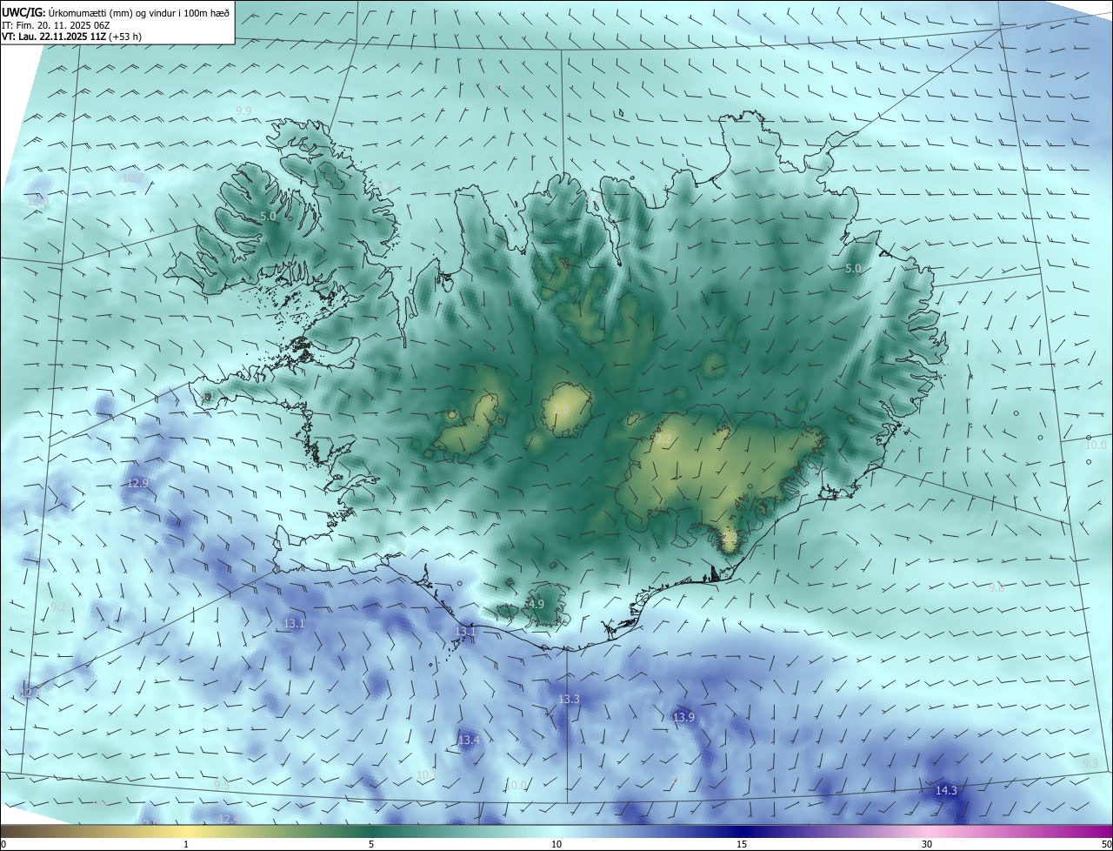Click the 9.8 value label
The width and height of the screenshot is (1113, 851).
(x=996, y=587)
